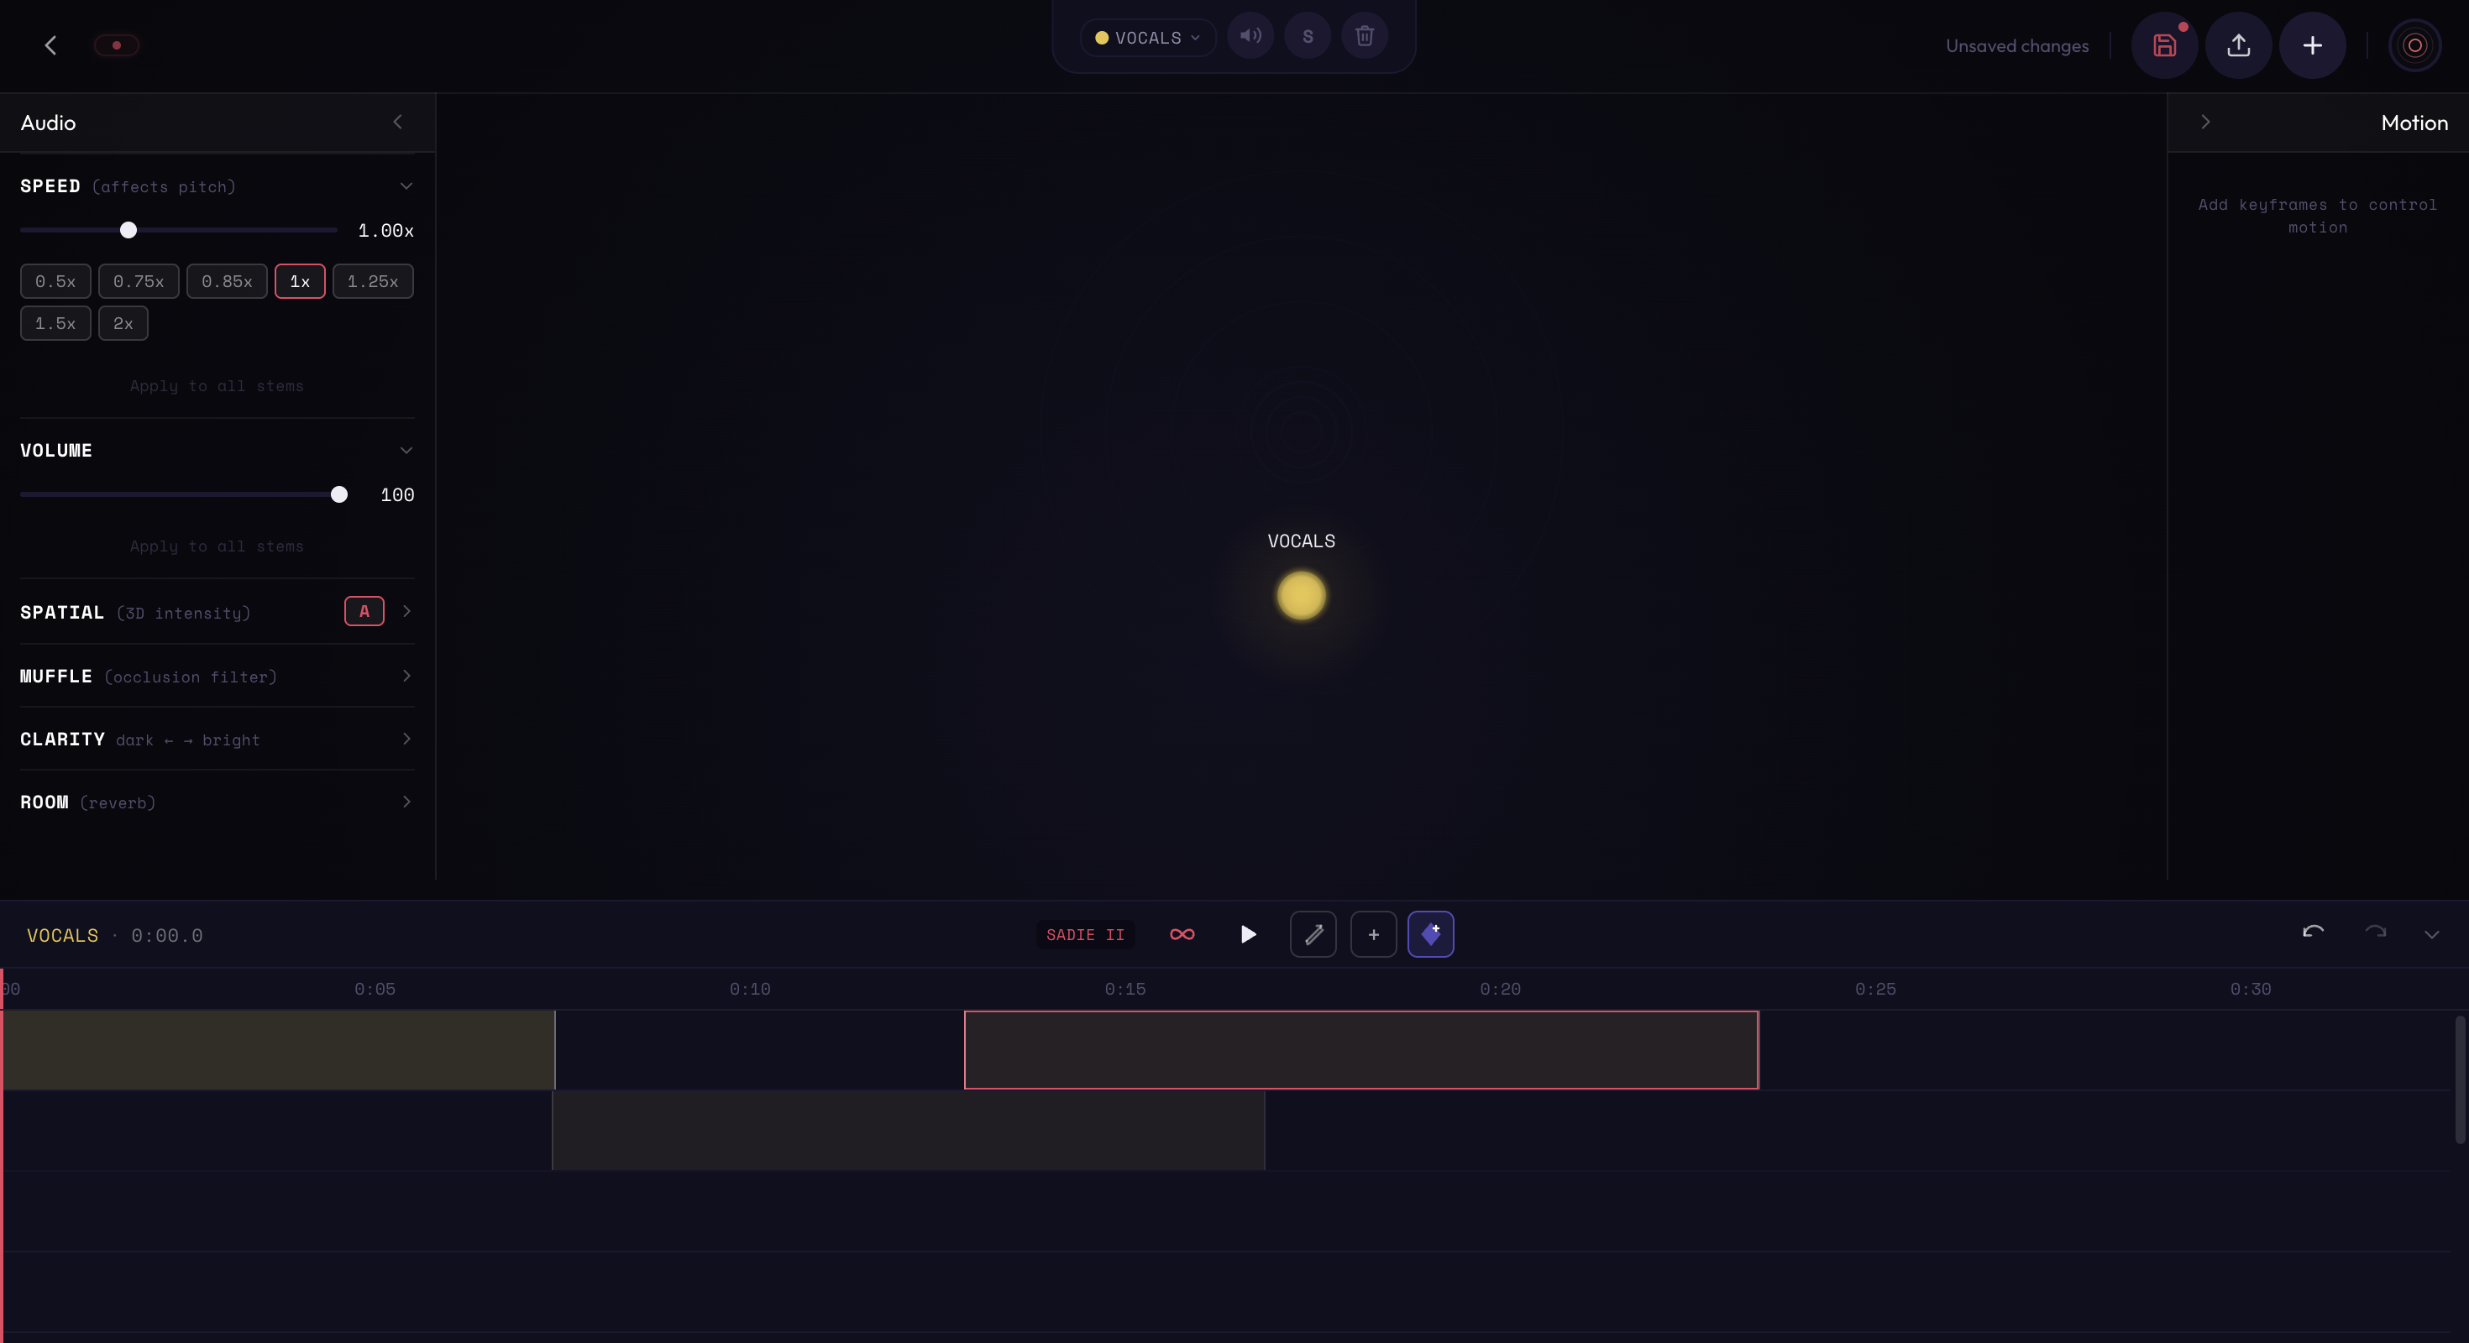
Task: Collapse the SPEED section
Action: tap(406, 186)
